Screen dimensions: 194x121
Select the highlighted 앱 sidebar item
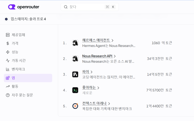[28, 78]
